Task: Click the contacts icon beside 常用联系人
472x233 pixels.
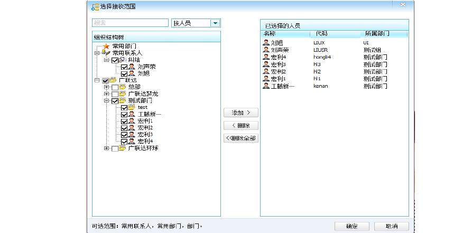Action: pos(106,53)
